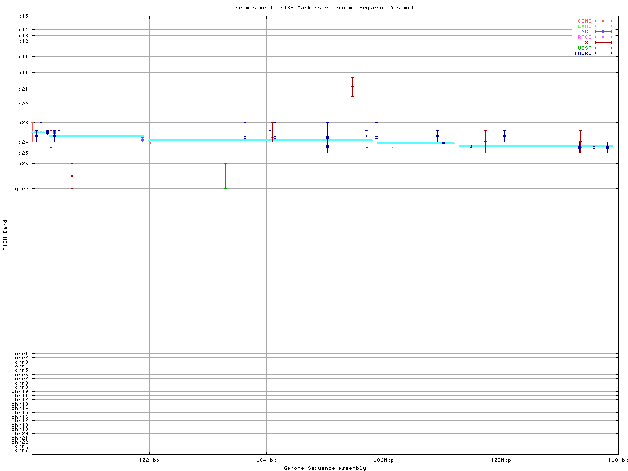Click the UCSF legend label

[x=584, y=48]
